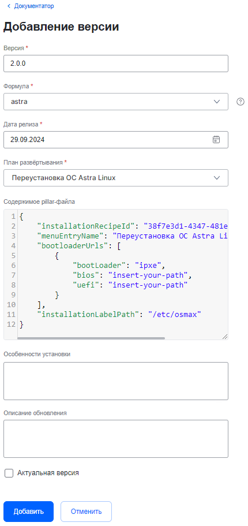Click line number 1 in the code editor gutter
Screen dimensions: 248x526
click(13, 217)
